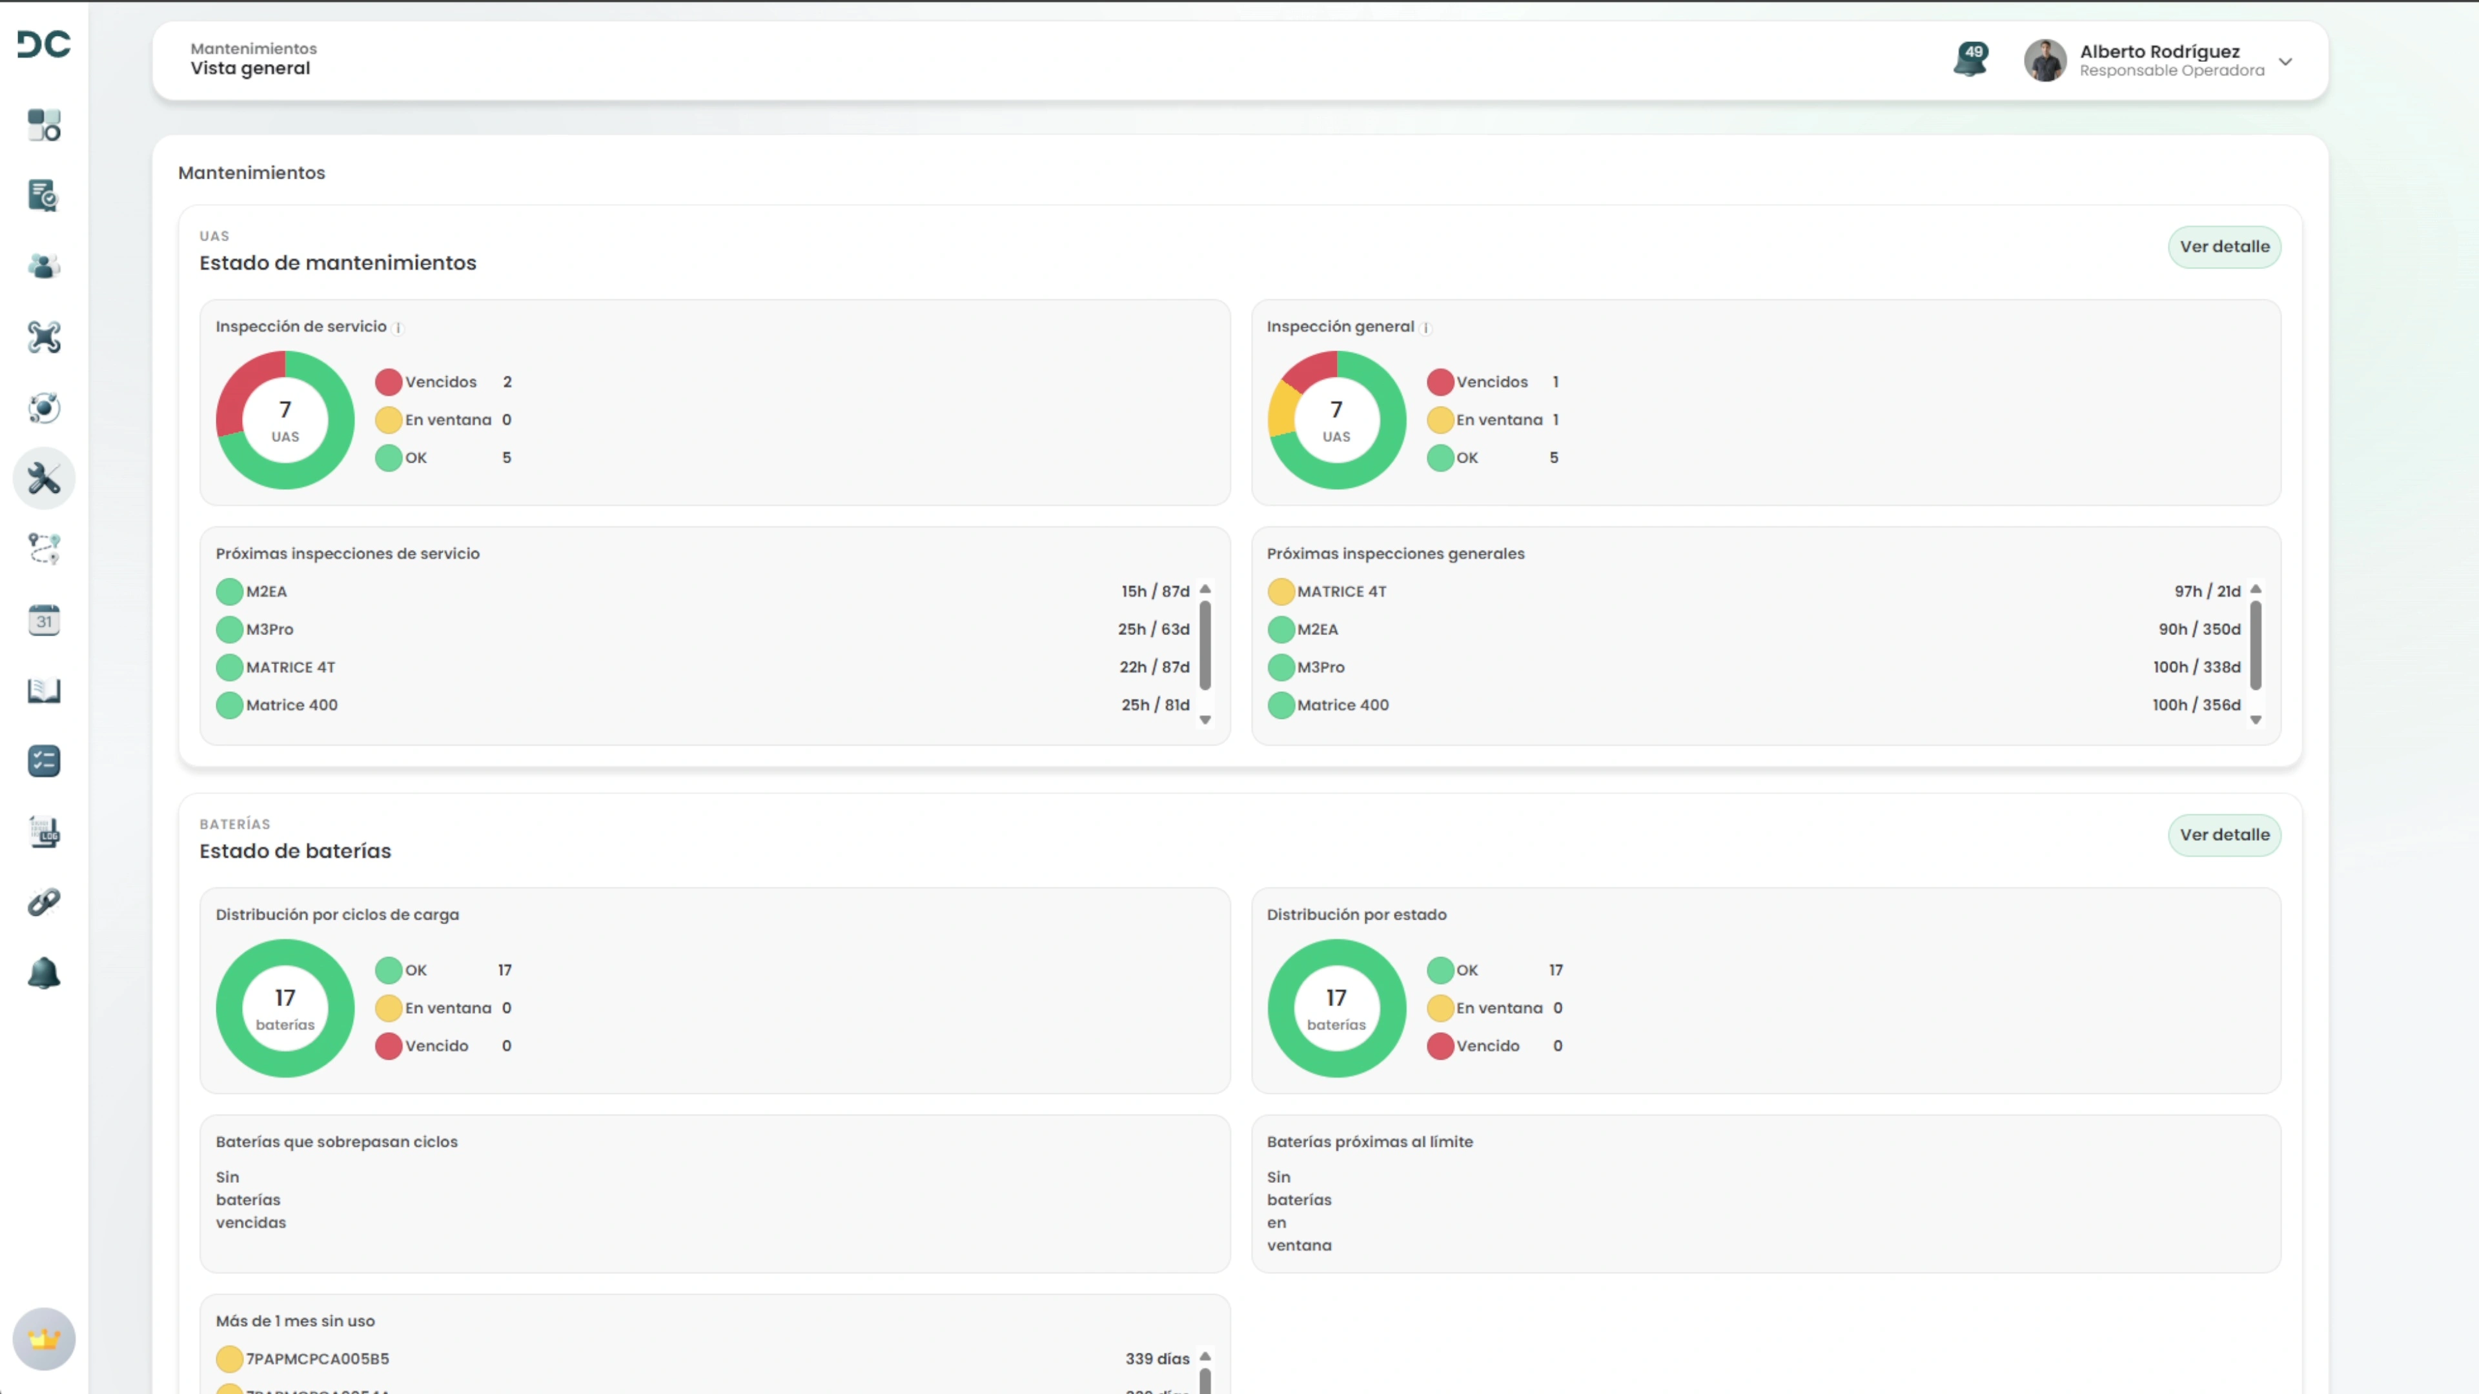Image resolution: width=2479 pixels, height=1394 pixels.
Task: Open the chain link sidebar icon
Action: click(43, 902)
